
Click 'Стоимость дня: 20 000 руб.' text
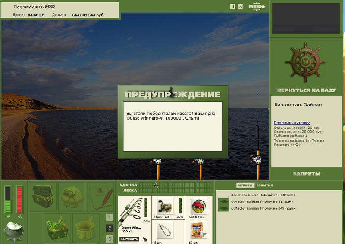tap(298, 132)
